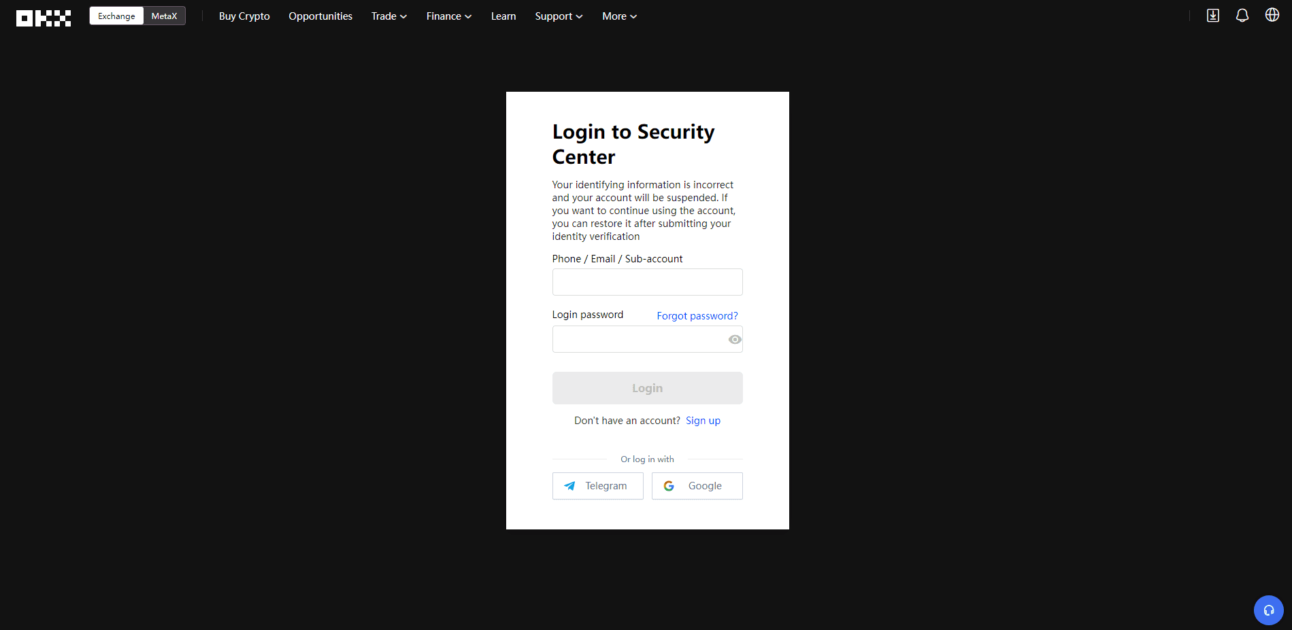1292x630 pixels.
Task: Open the download app icon
Action: [1212, 16]
